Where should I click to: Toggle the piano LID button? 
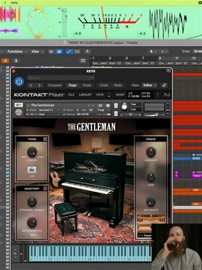(32, 170)
